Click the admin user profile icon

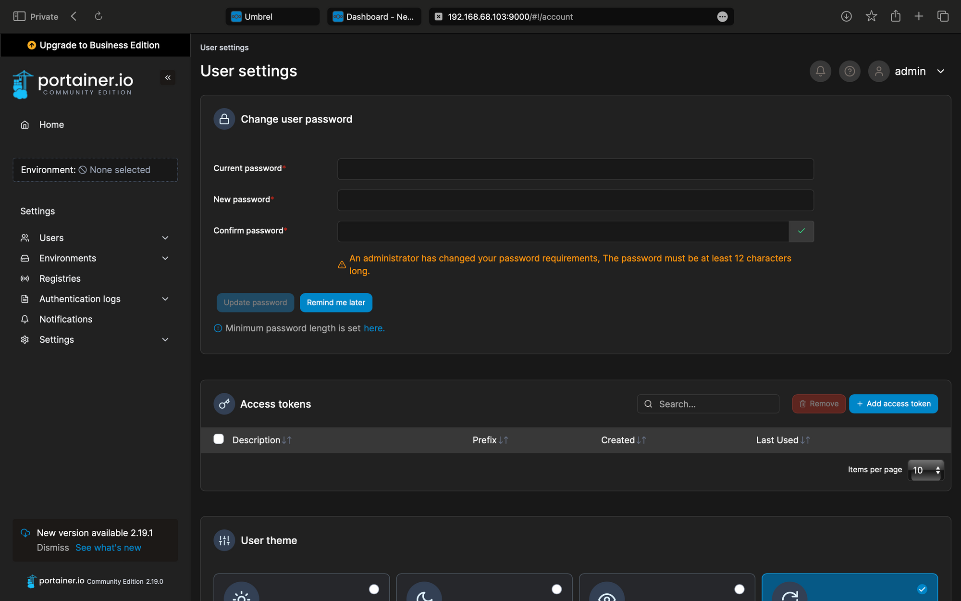879,71
